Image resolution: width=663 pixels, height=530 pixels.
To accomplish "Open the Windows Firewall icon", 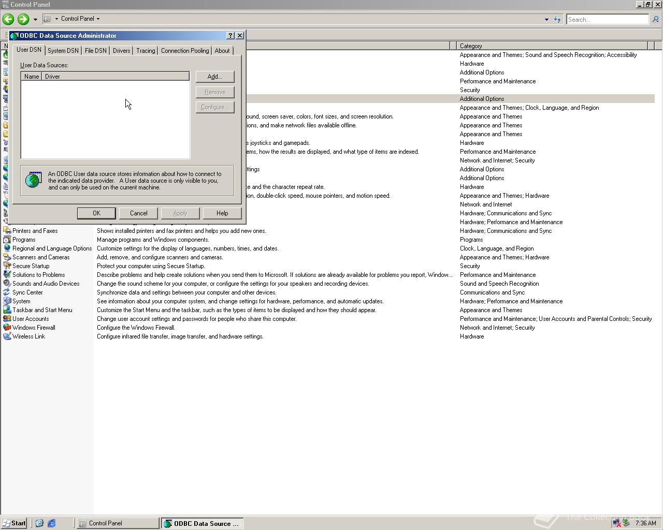I will (x=7, y=328).
